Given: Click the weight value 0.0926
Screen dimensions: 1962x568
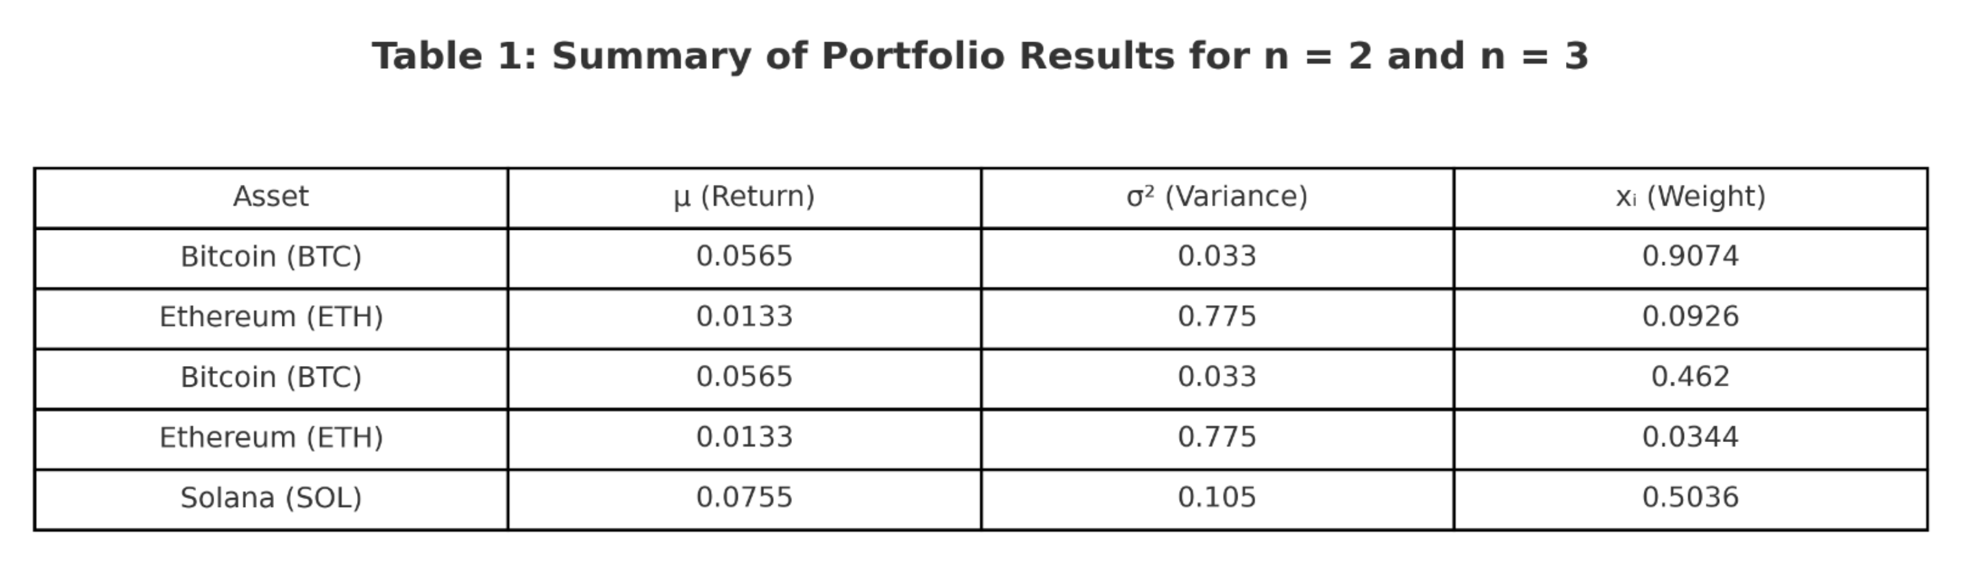Looking at the screenshot, I should tap(1690, 317).
